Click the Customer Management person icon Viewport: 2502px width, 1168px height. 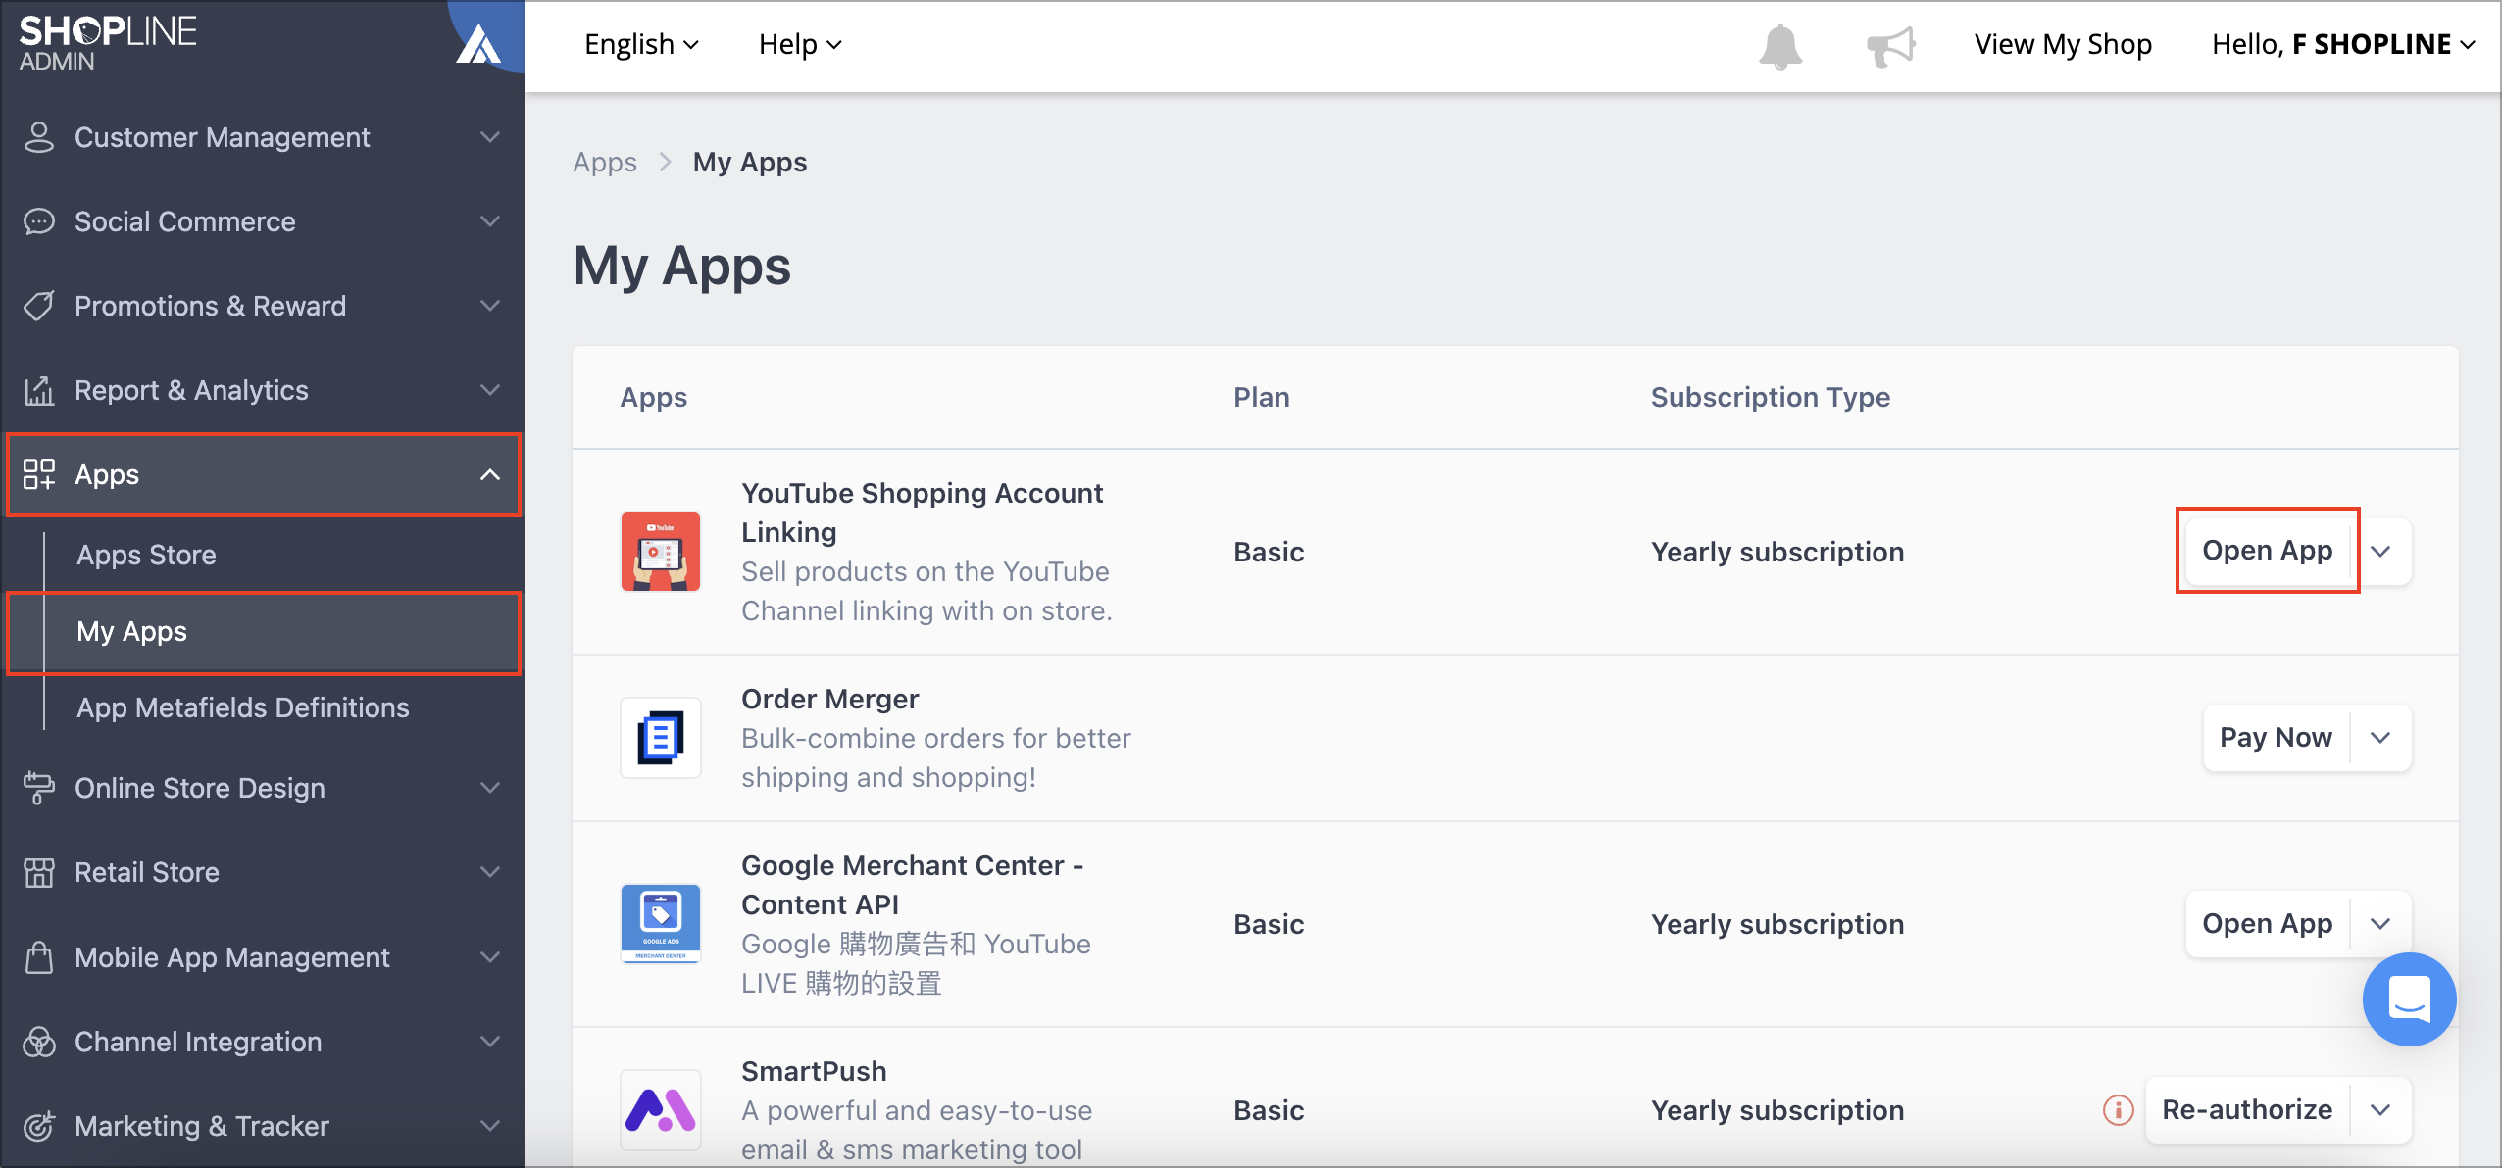[x=39, y=137]
